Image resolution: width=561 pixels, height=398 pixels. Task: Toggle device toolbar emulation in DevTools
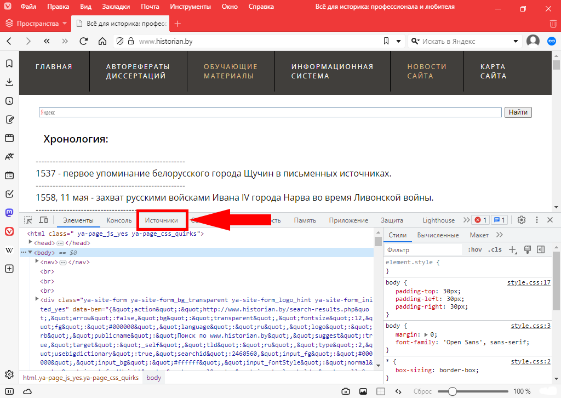(43, 220)
